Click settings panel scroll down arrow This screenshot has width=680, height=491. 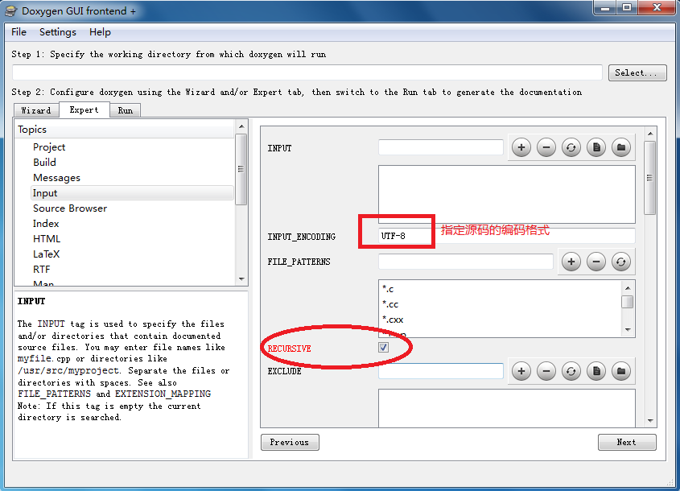(649, 420)
